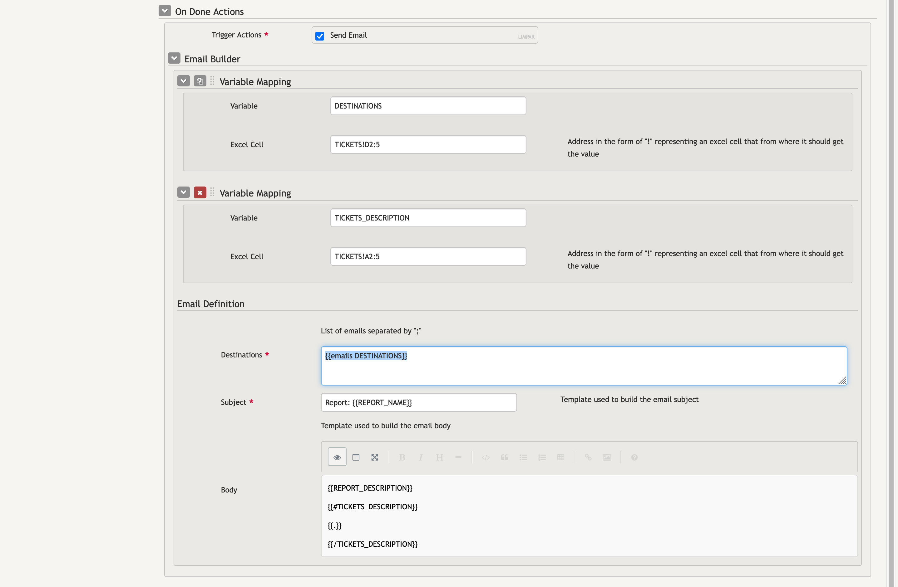Select the {{.}} body line
This screenshot has width=898, height=587.
pyautogui.click(x=334, y=525)
